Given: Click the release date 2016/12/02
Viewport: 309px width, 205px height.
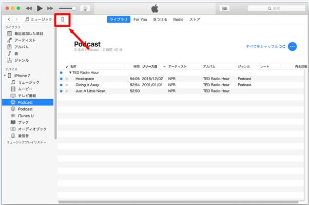Looking at the screenshot, I should click(x=152, y=79).
